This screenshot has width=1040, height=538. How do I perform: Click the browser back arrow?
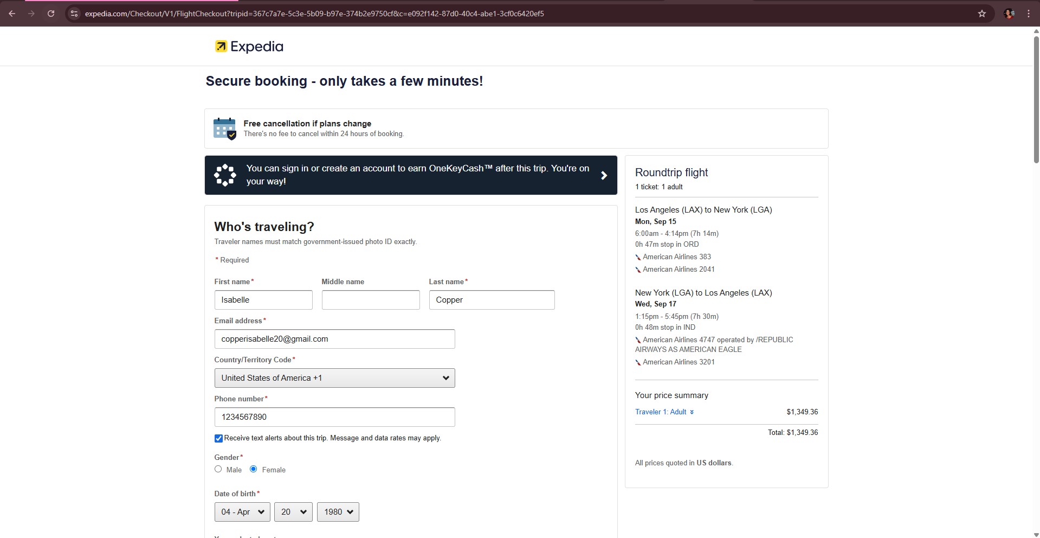coord(12,14)
